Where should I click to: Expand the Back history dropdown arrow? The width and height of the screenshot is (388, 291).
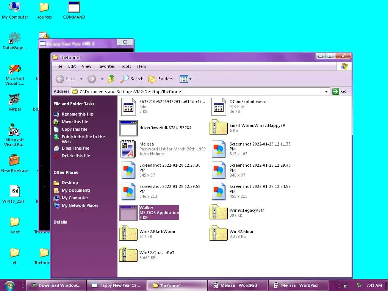point(81,79)
